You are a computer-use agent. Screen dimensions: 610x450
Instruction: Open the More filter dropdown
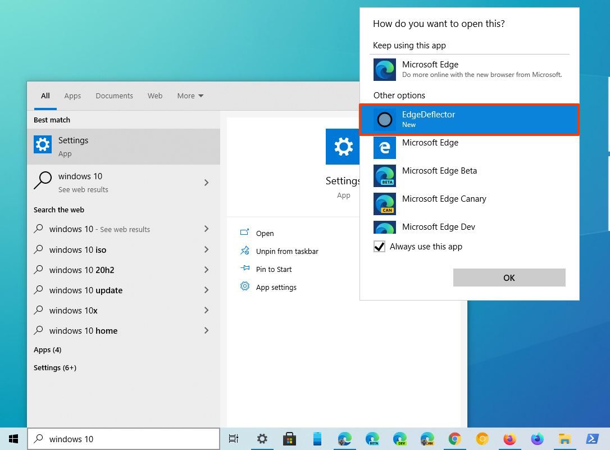190,96
